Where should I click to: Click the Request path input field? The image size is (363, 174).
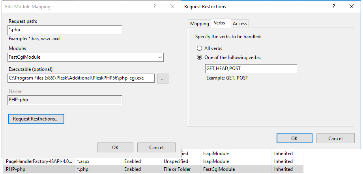[x=65, y=30]
